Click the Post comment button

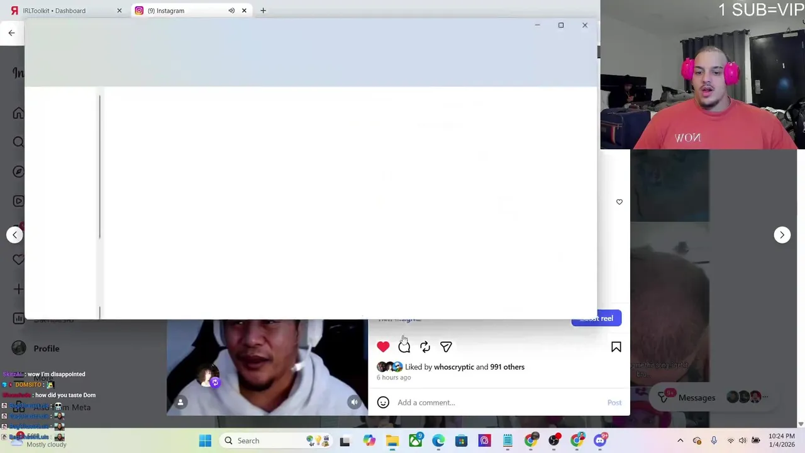614,403
